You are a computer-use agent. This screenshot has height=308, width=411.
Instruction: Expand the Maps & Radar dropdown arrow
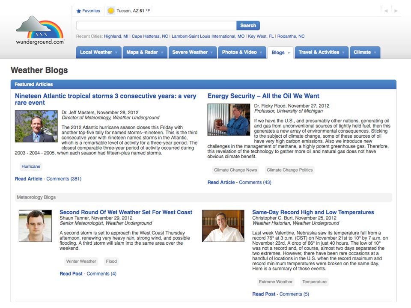[162, 52]
